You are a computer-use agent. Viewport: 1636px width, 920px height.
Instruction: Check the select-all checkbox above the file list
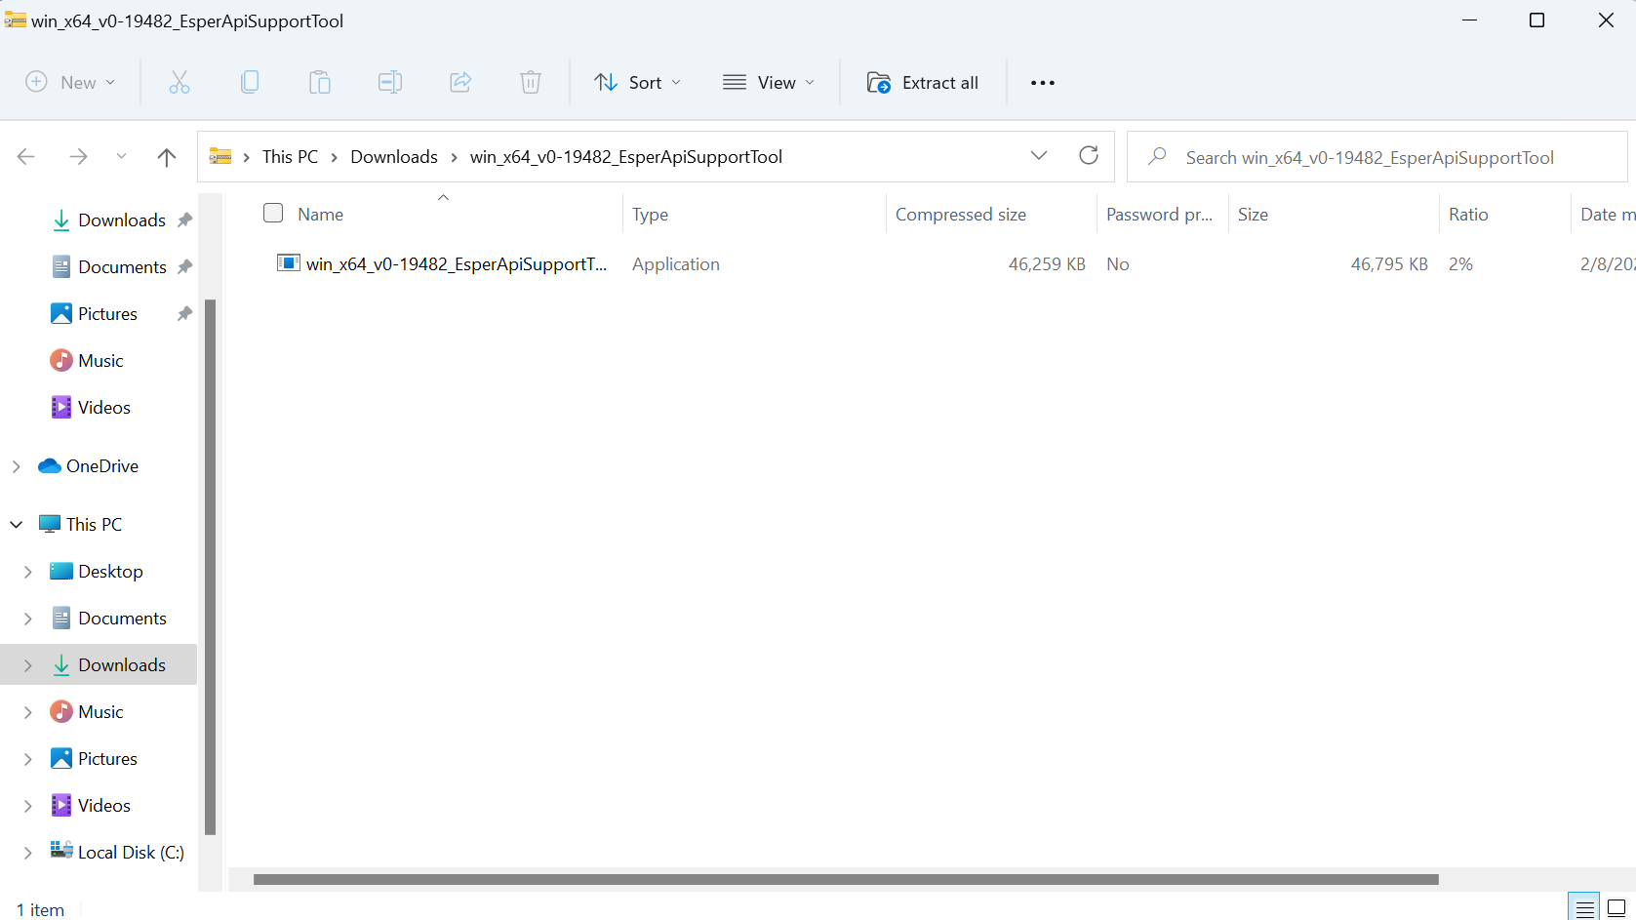[x=273, y=213]
